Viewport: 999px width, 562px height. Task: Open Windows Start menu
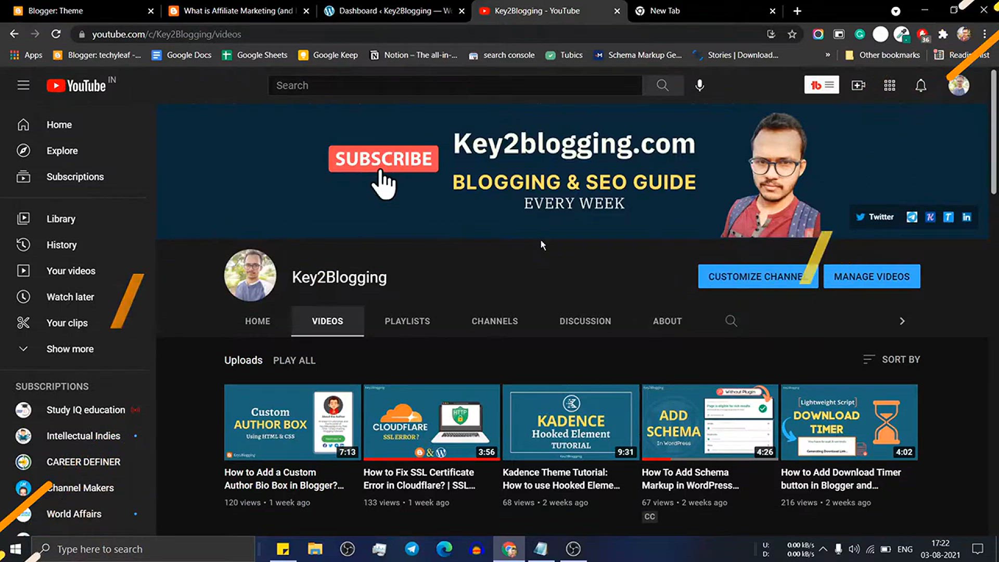(16, 550)
